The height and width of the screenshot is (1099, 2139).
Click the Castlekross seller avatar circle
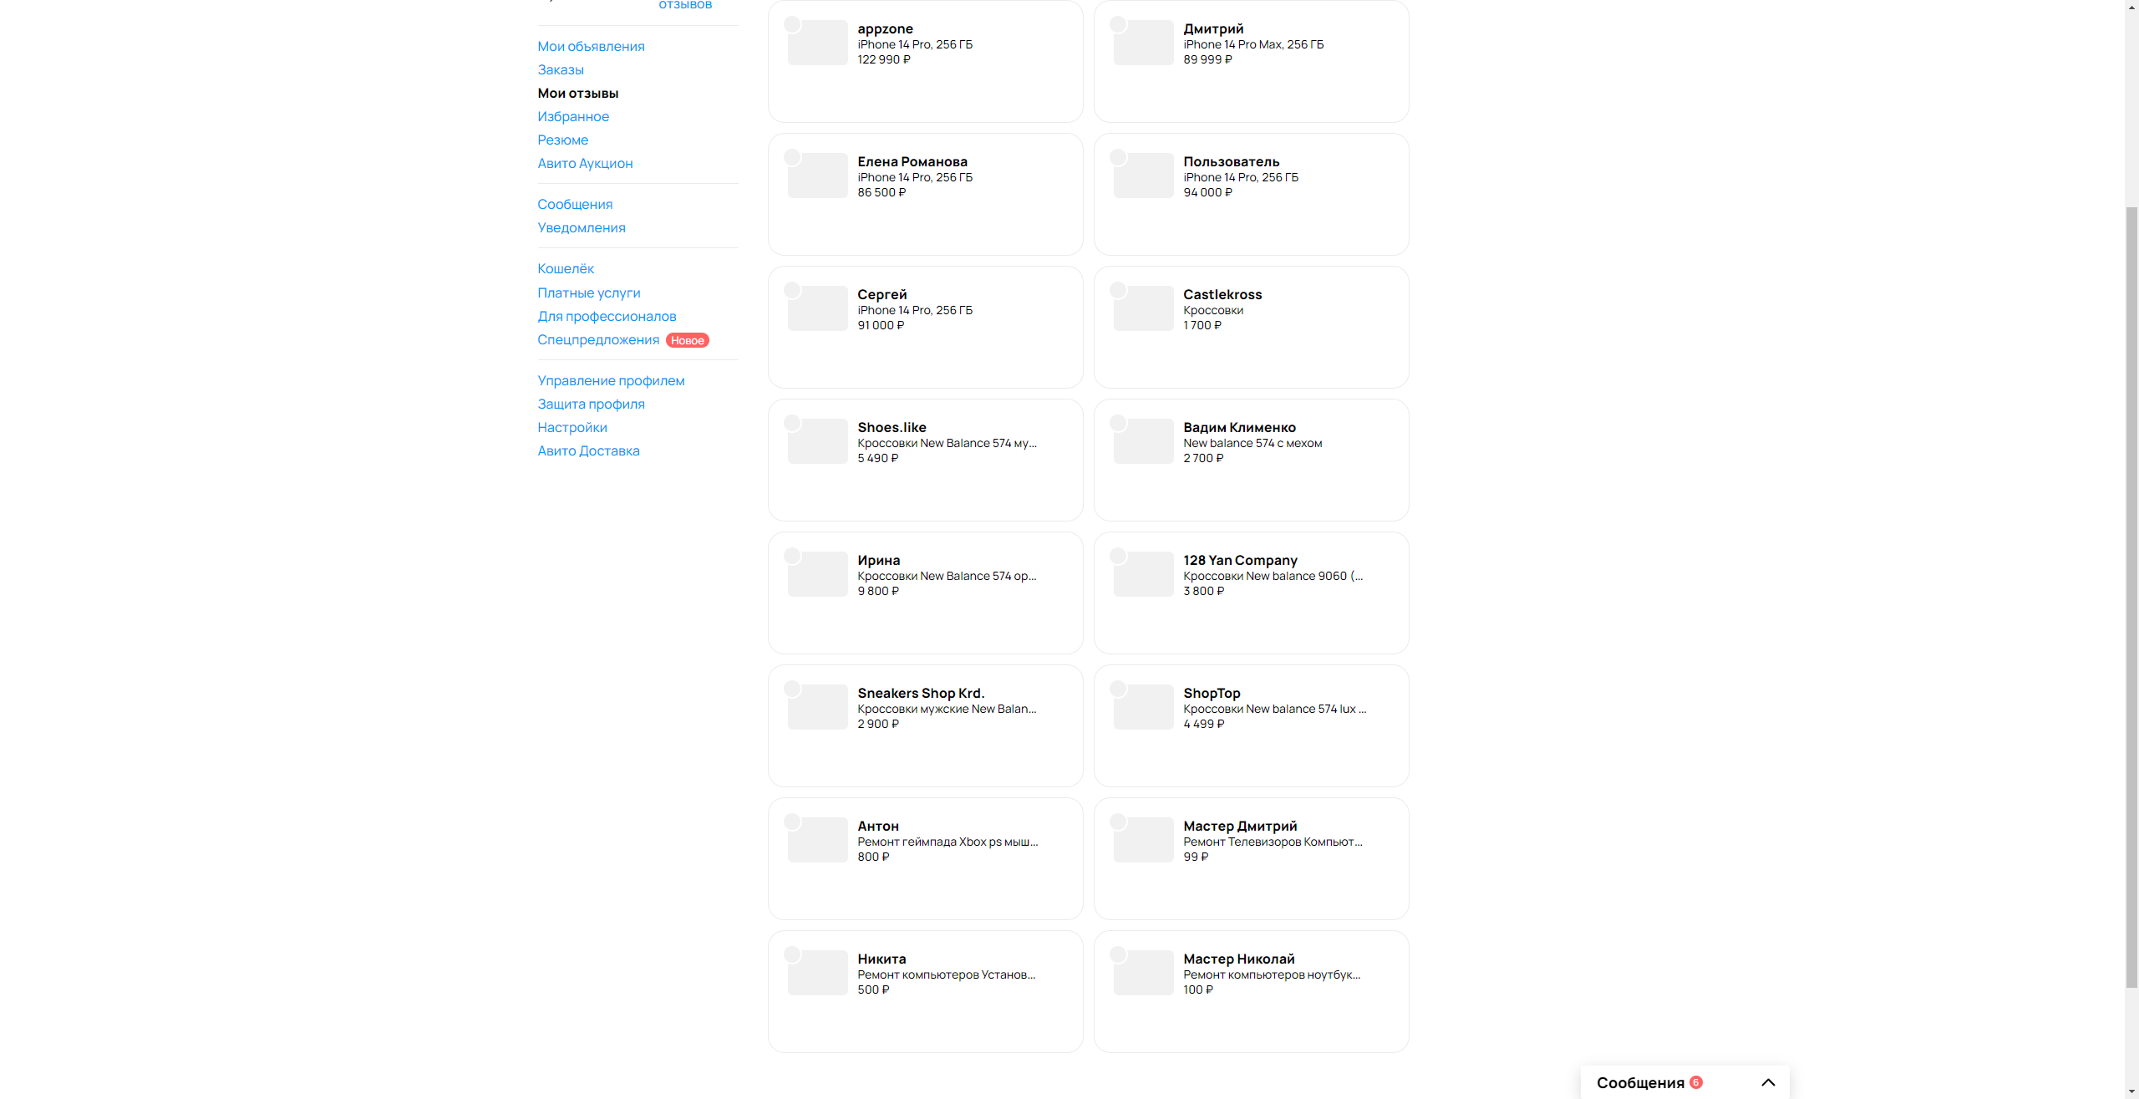[1118, 290]
